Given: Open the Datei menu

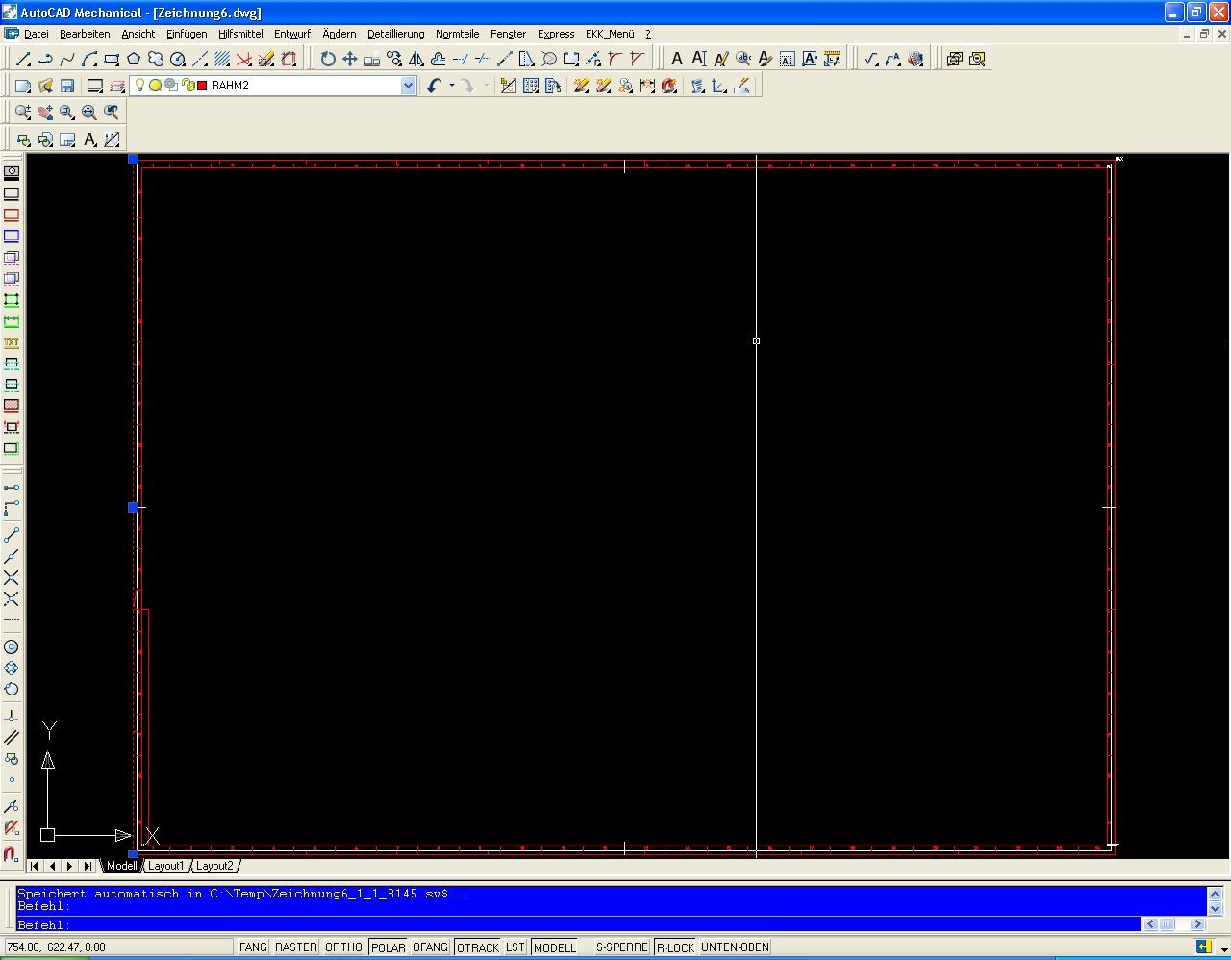Looking at the screenshot, I should (36, 34).
